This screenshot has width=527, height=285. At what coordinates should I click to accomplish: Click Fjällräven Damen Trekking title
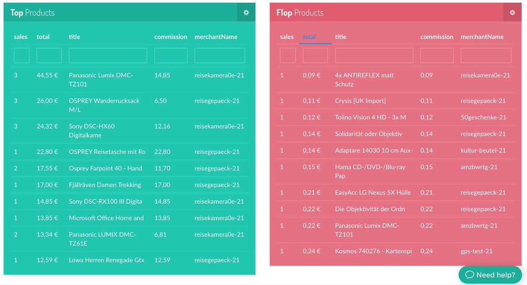105,185
